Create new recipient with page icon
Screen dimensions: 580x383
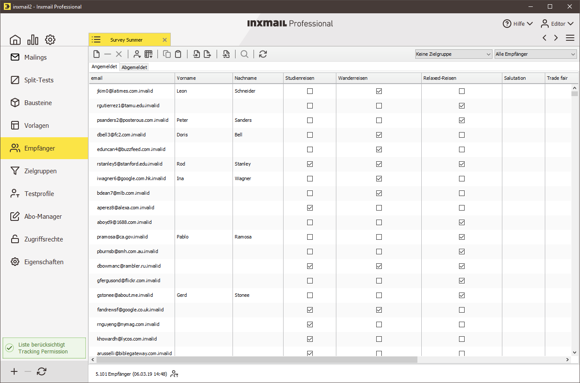97,54
